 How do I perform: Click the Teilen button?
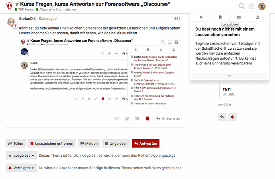[16, 144]
